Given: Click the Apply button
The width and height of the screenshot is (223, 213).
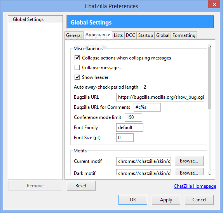Looking at the screenshot, I should pyautogui.click(x=166, y=200).
